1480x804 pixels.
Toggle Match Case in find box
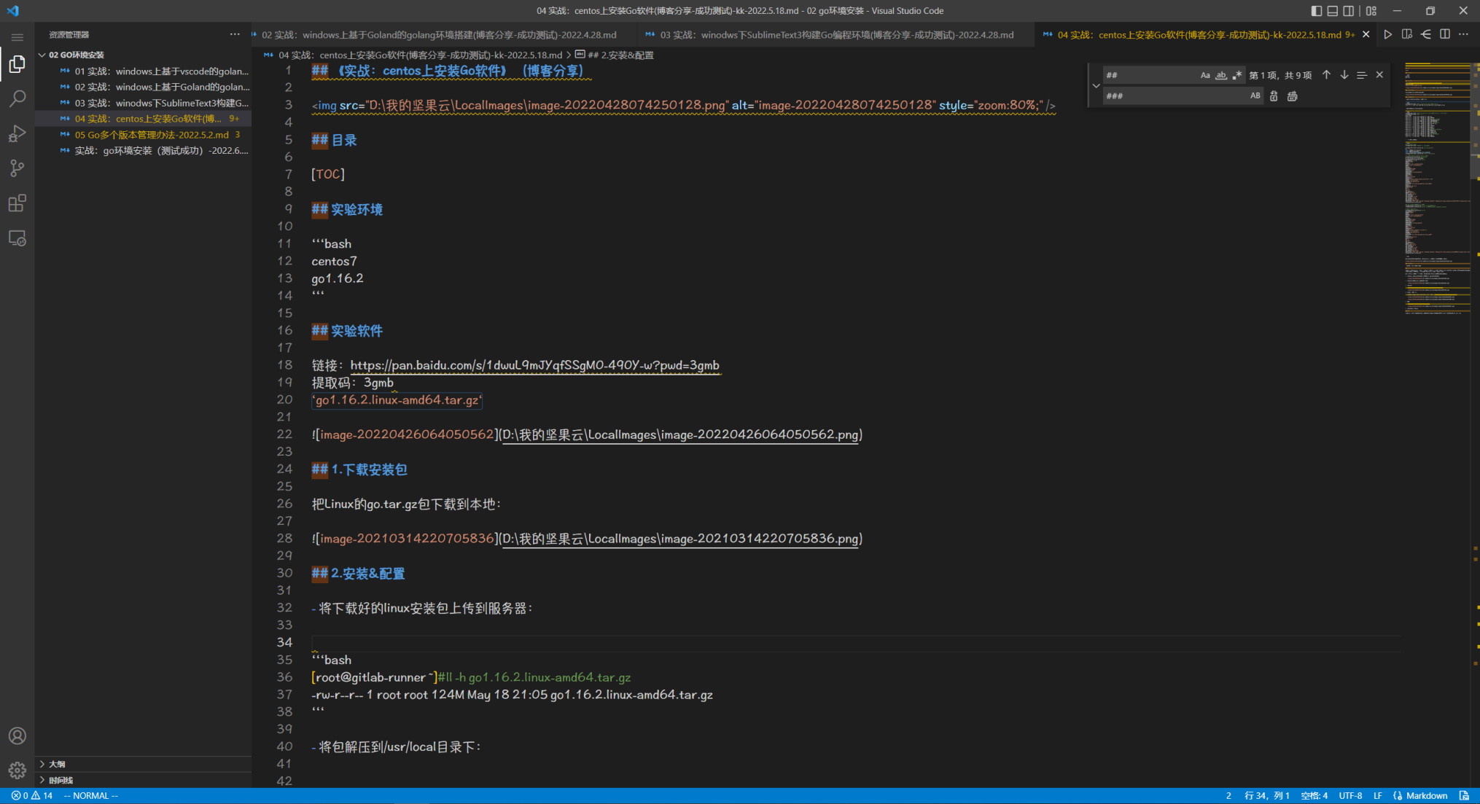click(x=1205, y=75)
